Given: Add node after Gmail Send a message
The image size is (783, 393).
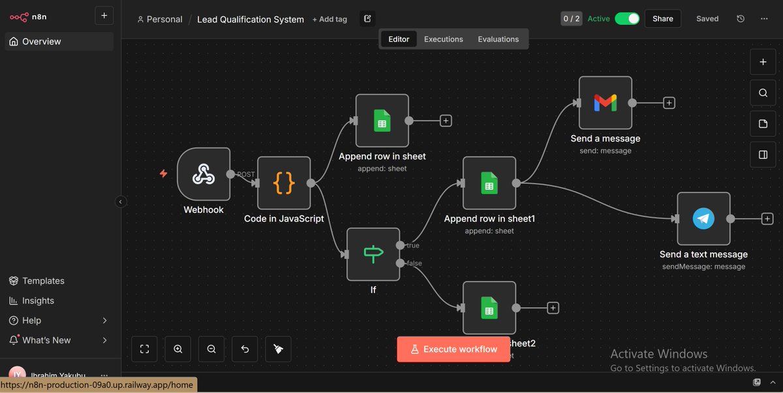Looking at the screenshot, I should point(669,103).
